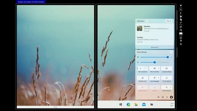The height and width of the screenshot is (111, 197).
Task: Click the Notifications header label
Action: (x=141, y=21)
